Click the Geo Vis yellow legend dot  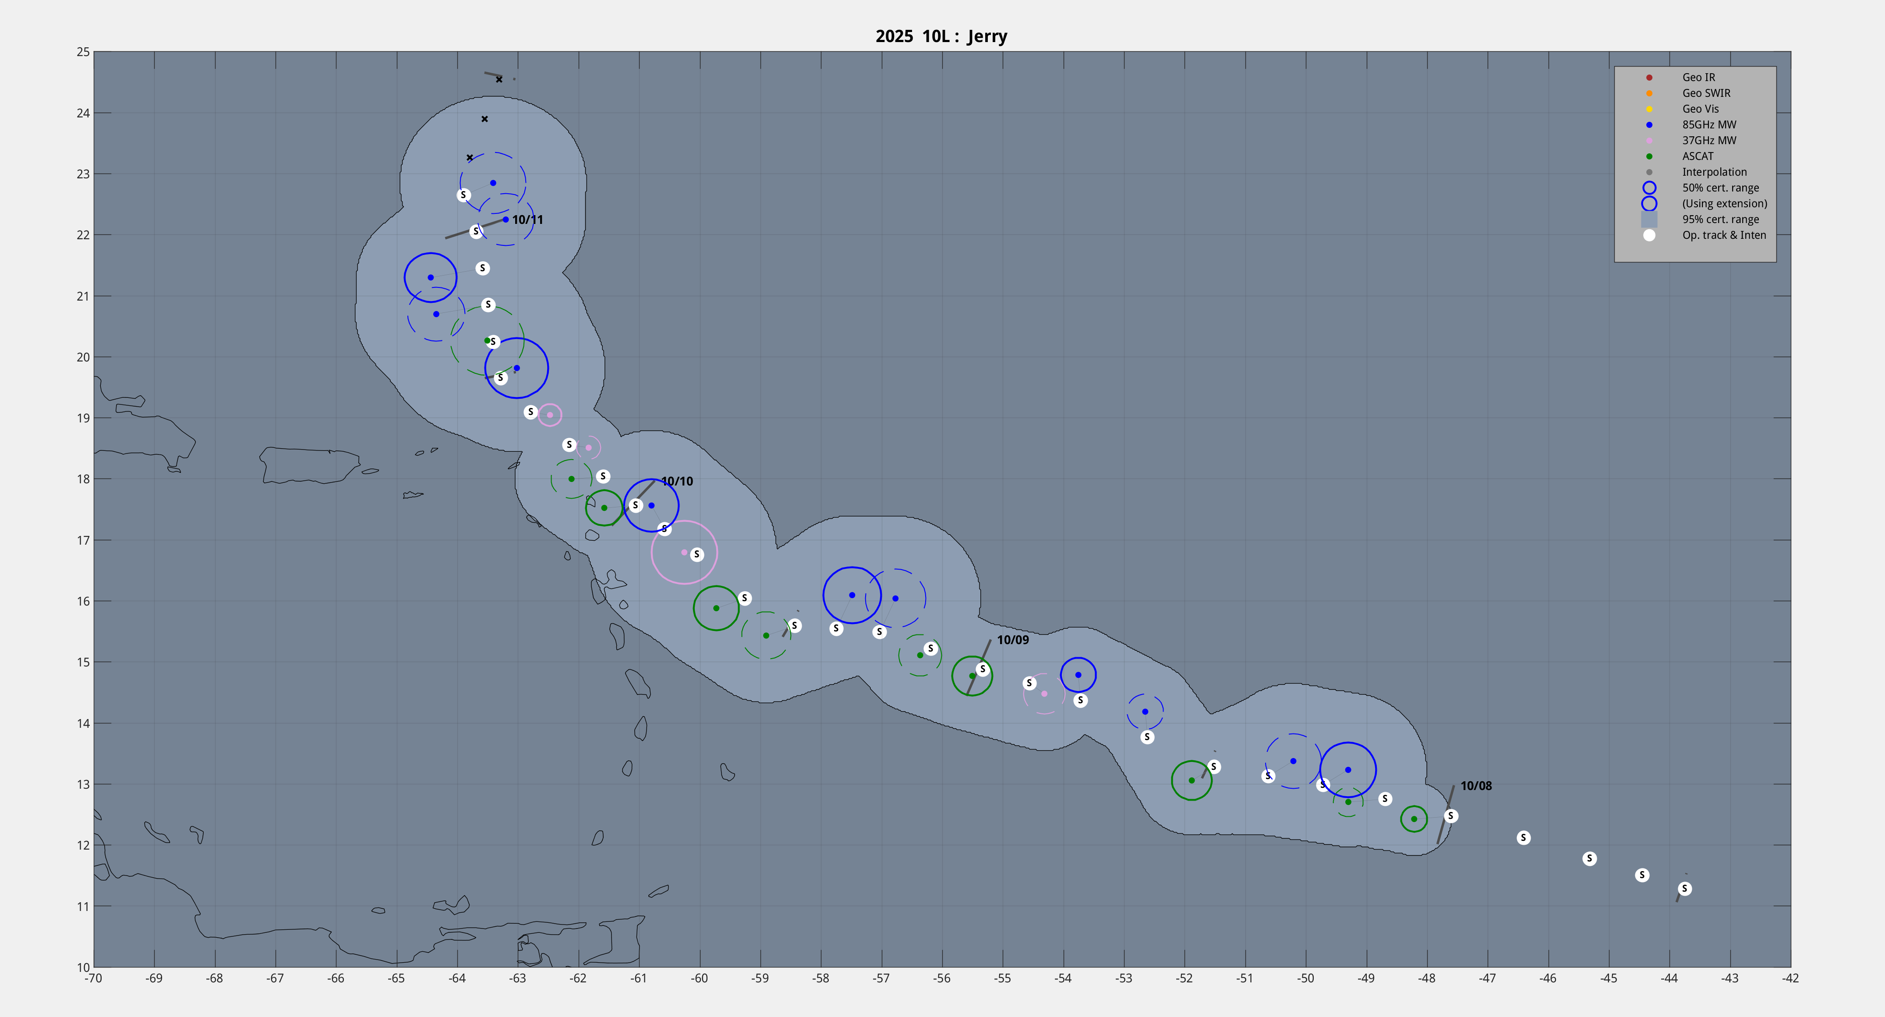pyautogui.click(x=1648, y=109)
